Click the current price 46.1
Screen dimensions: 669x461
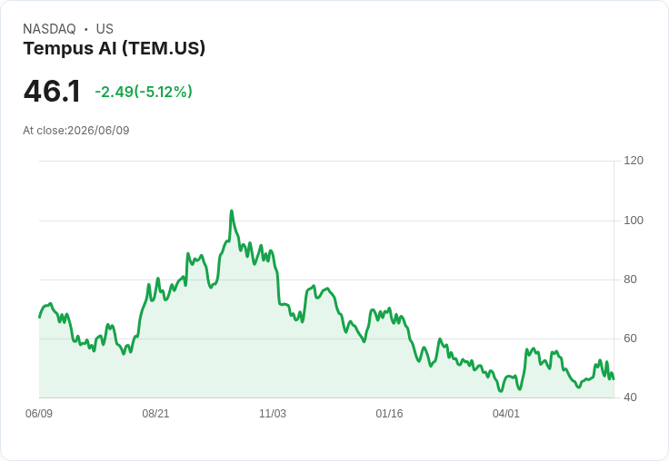tap(52, 91)
